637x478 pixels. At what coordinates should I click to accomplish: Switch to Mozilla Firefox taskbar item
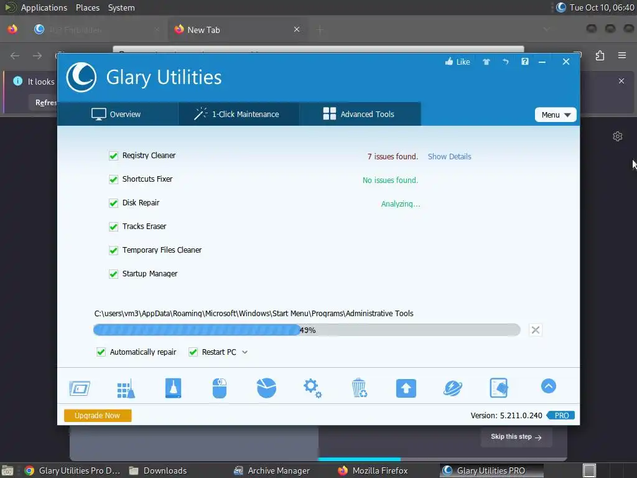point(373,471)
